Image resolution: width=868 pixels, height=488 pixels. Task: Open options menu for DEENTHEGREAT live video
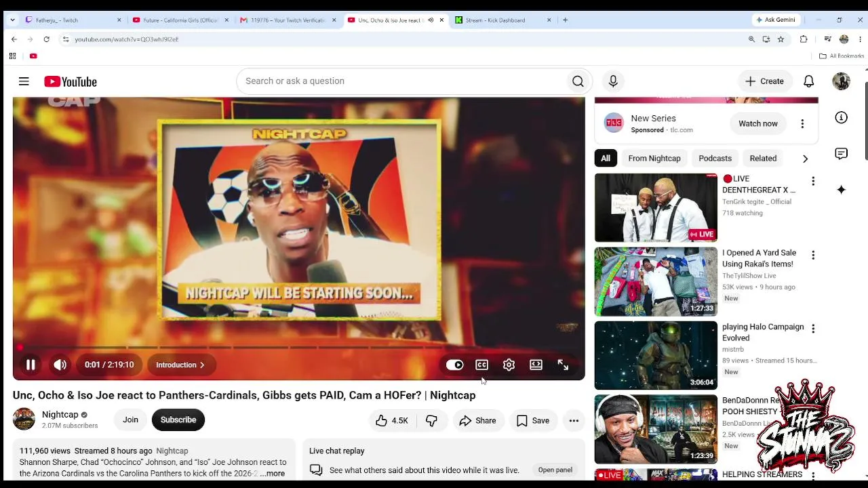pyautogui.click(x=813, y=181)
